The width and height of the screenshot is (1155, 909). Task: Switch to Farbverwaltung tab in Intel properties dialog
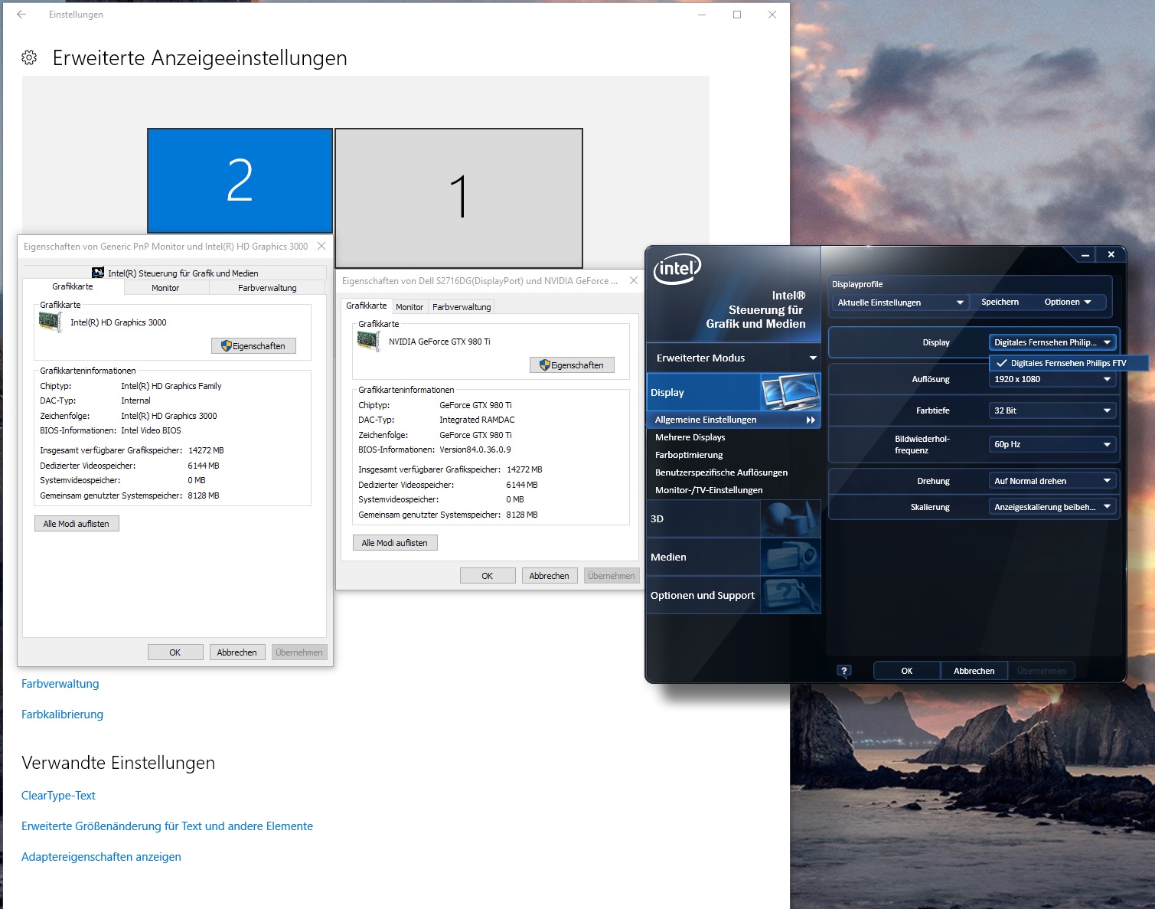tap(267, 288)
